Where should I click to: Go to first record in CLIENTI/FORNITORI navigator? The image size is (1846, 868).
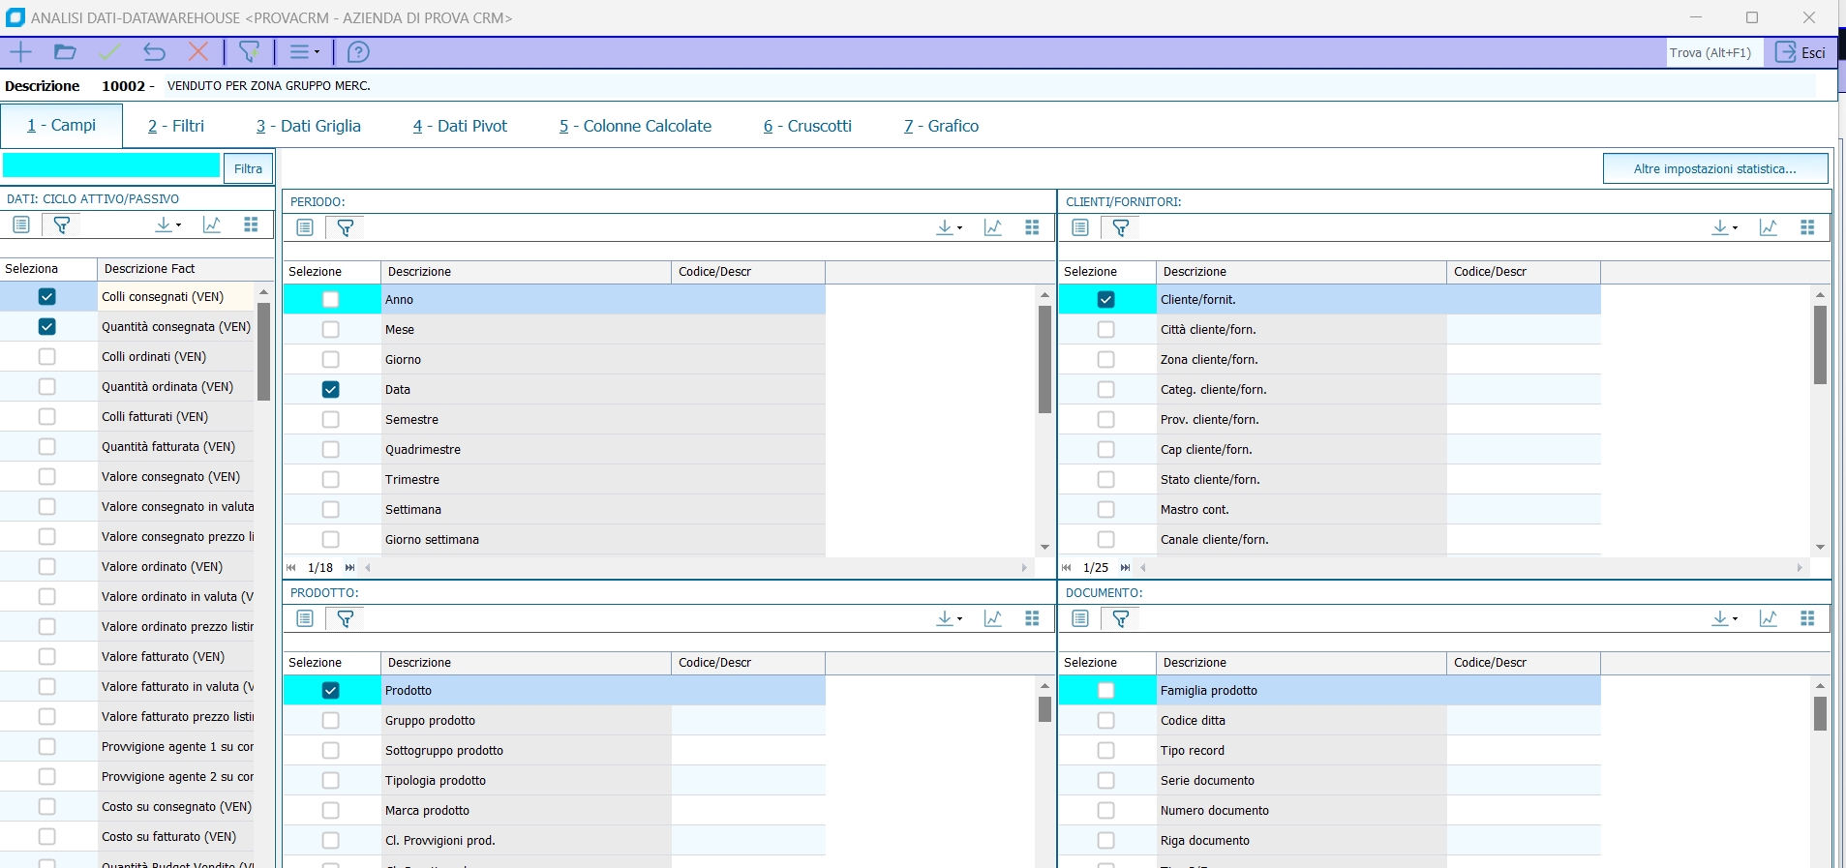click(x=1067, y=568)
